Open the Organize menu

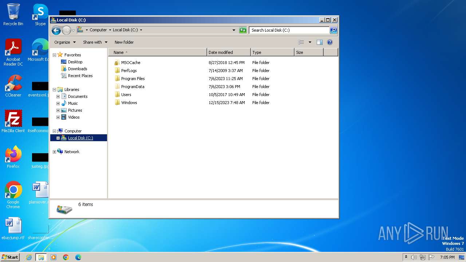pos(65,42)
